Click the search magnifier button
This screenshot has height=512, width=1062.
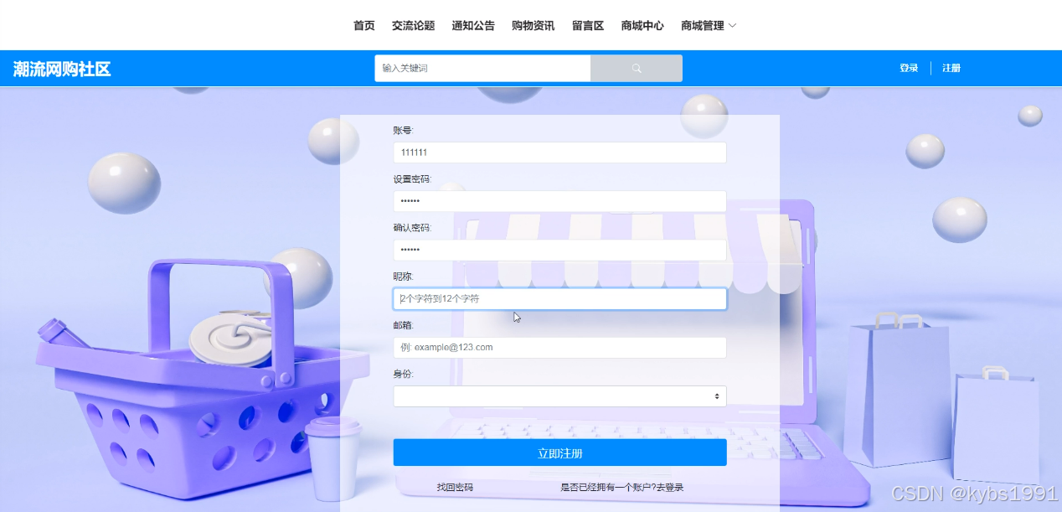[x=637, y=68]
